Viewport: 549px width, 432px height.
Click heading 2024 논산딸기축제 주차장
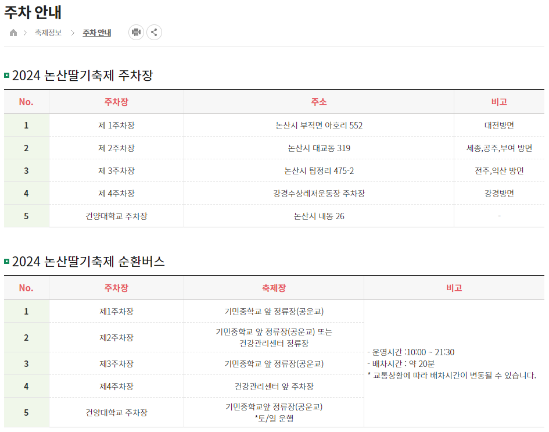82,76
